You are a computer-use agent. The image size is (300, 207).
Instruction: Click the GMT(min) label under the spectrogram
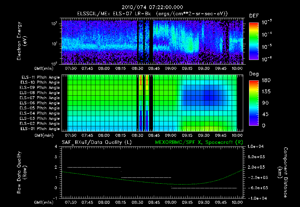coord(44,68)
